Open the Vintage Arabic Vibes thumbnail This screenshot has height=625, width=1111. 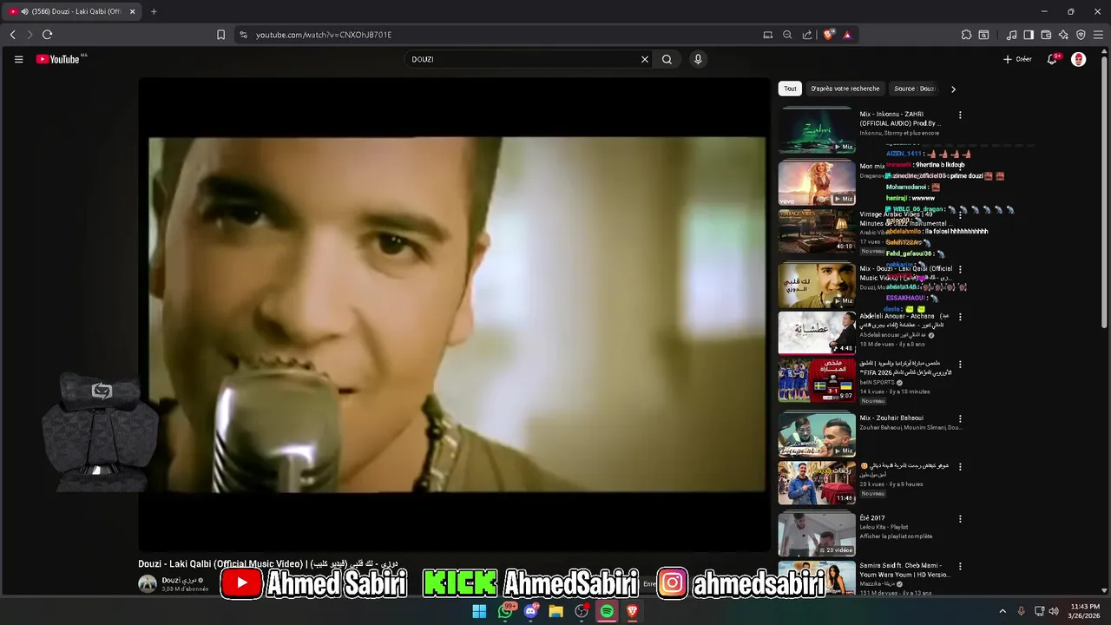tap(817, 230)
